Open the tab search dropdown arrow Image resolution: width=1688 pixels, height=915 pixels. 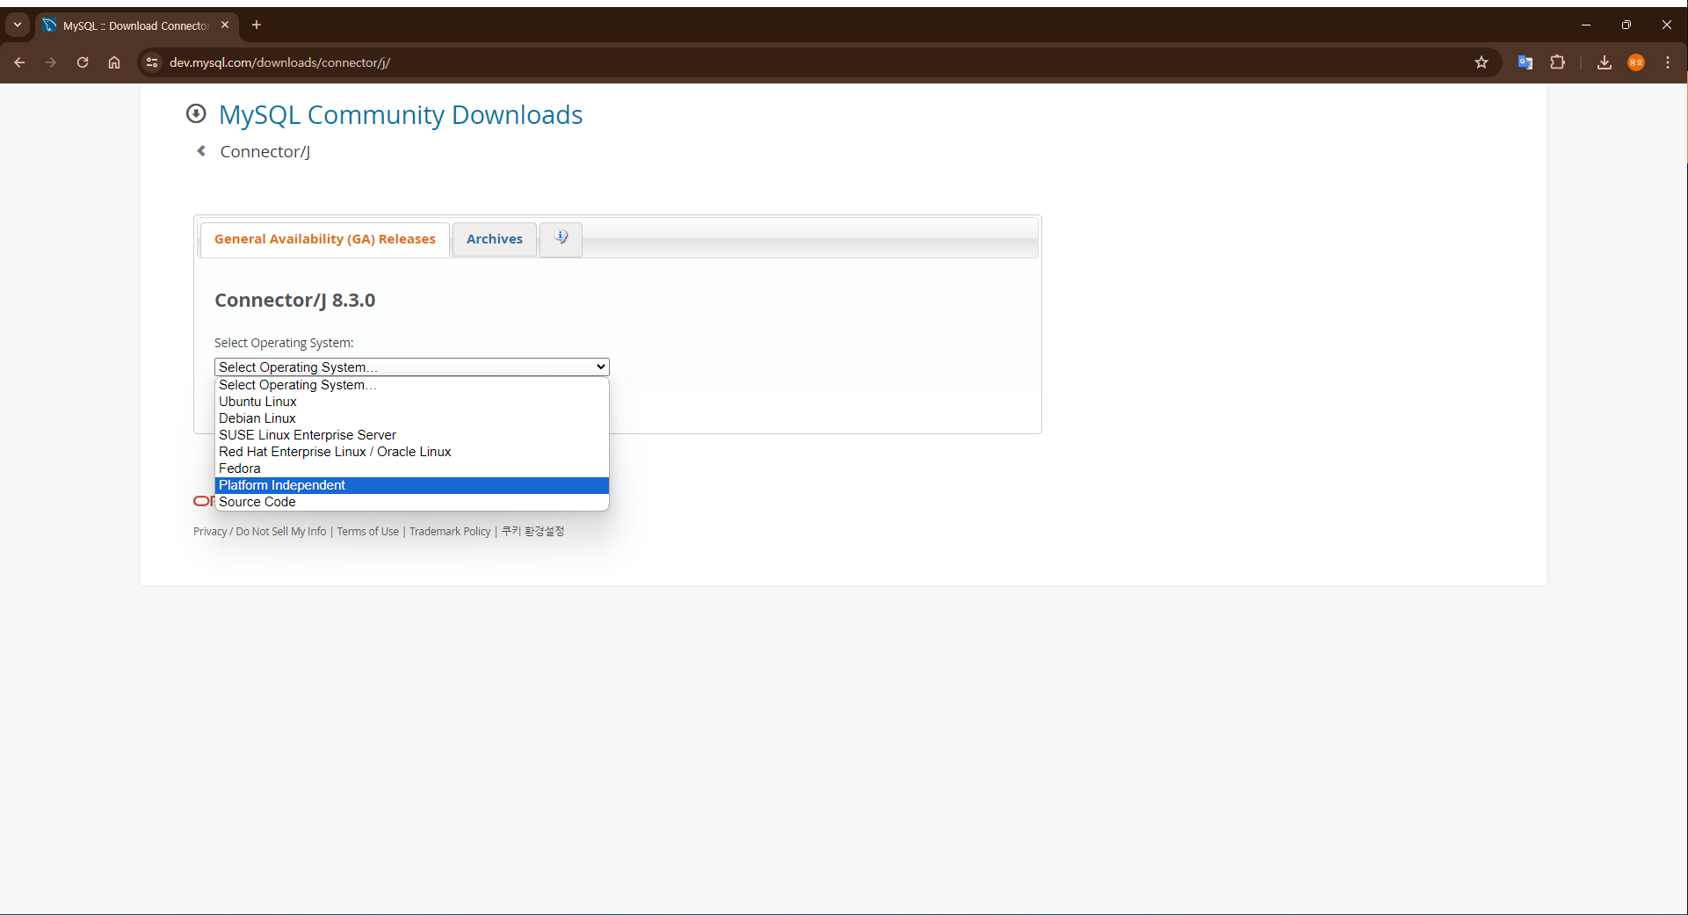(18, 25)
